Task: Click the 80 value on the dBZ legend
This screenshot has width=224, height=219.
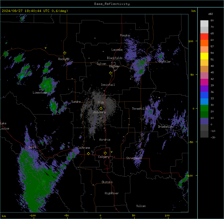Action: tap(212, 21)
